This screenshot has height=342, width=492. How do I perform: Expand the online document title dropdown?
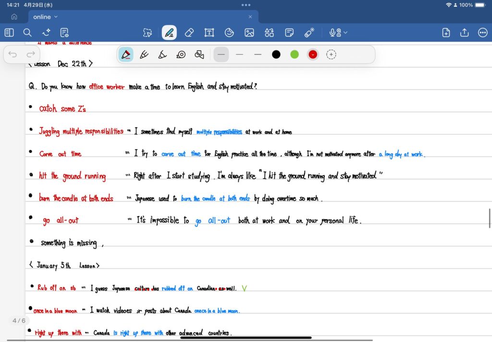pos(56,17)
